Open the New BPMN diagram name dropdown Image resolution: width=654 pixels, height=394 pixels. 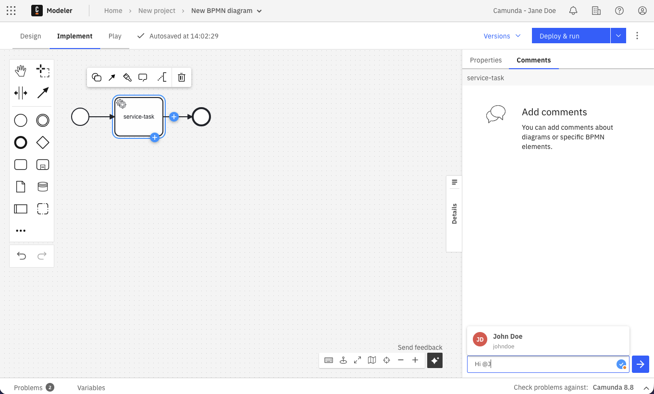pos(259,10)
